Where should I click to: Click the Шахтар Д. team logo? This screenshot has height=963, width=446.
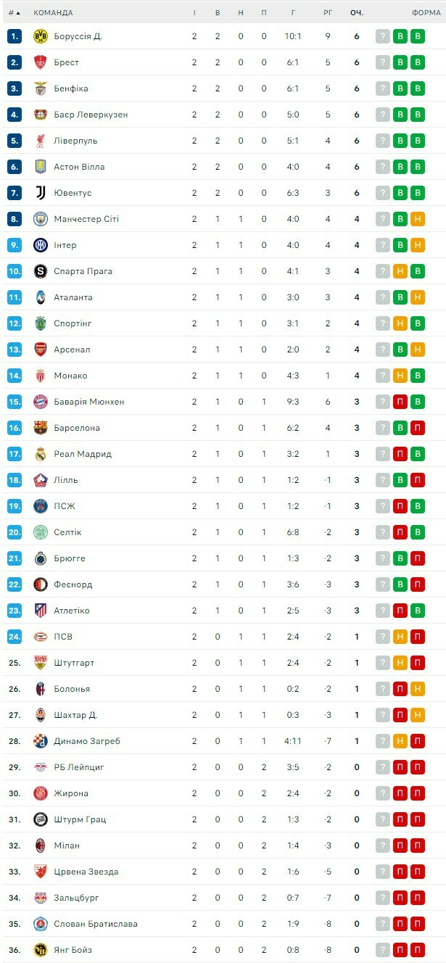[40, 715]
